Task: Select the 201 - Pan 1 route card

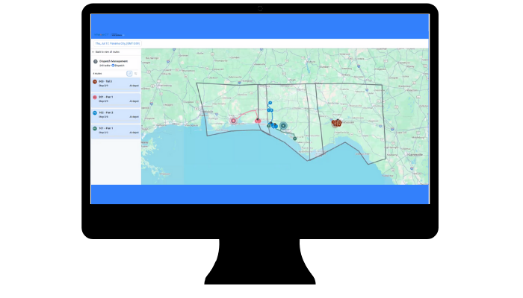Action: click(x=116, y=100)
